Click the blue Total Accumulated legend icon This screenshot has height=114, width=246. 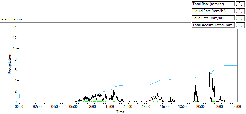pyautogui.click(x=240, y=25)
